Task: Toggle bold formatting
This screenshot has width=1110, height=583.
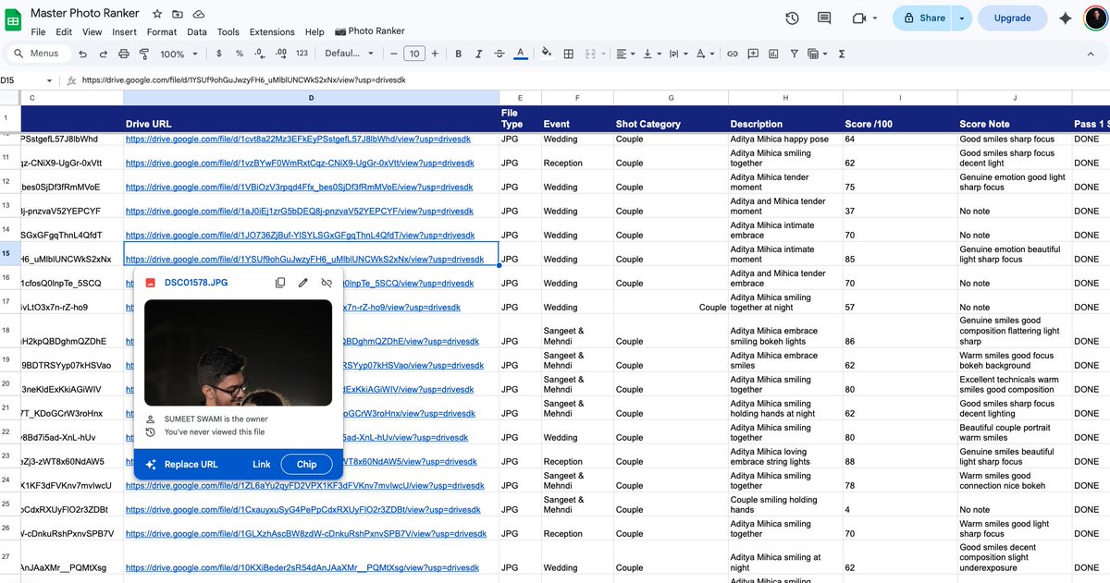Action: click(457, 54)
